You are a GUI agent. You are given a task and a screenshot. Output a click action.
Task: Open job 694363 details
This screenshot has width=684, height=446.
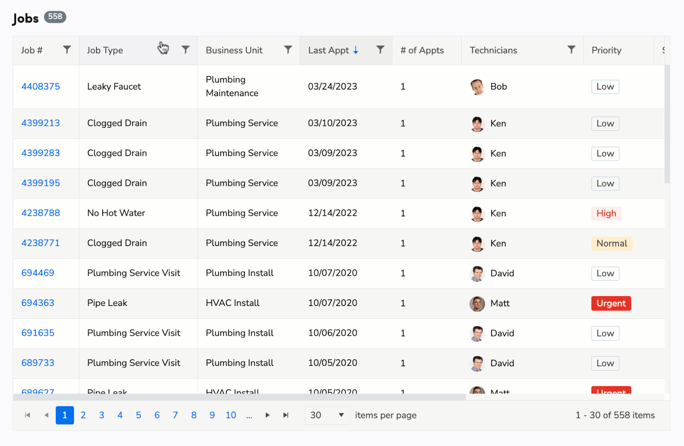38,303
